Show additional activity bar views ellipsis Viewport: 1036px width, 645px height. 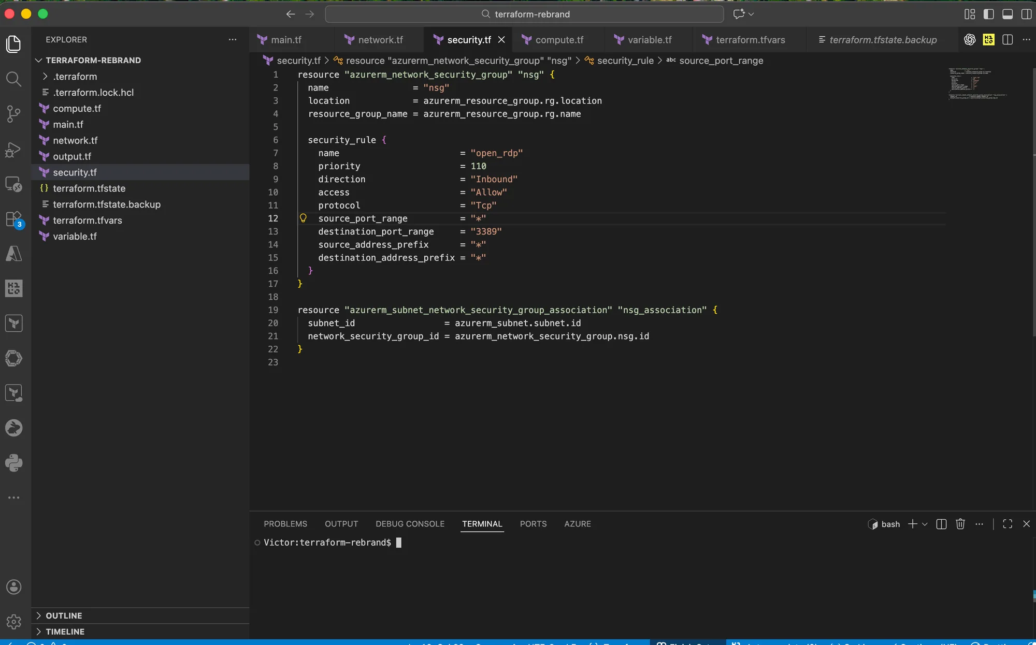click(x=14, y=497)
